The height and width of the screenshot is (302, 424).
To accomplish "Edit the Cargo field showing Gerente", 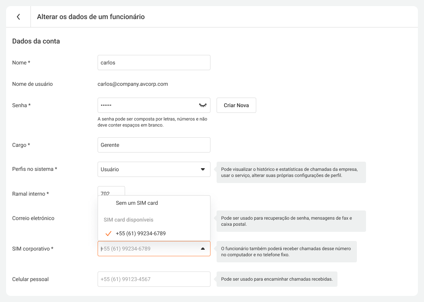I will 154,145.
